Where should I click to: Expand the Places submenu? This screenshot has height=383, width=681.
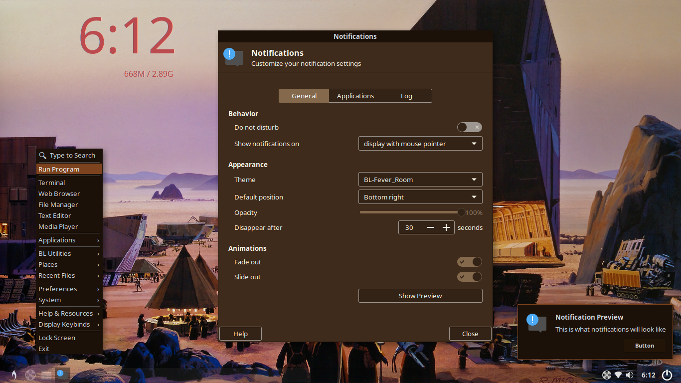[69, 264]
